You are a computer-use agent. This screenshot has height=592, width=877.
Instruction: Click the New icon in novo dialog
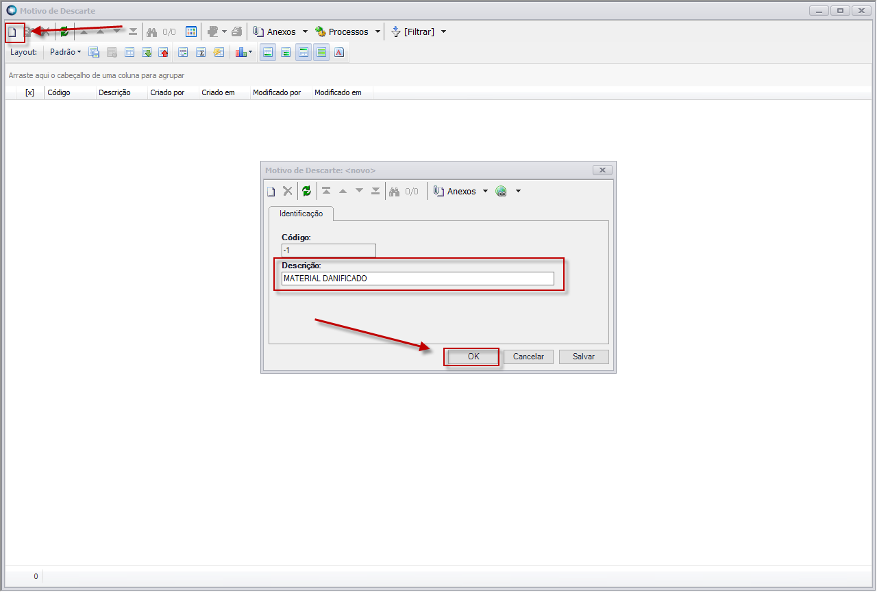click(271, 191)
